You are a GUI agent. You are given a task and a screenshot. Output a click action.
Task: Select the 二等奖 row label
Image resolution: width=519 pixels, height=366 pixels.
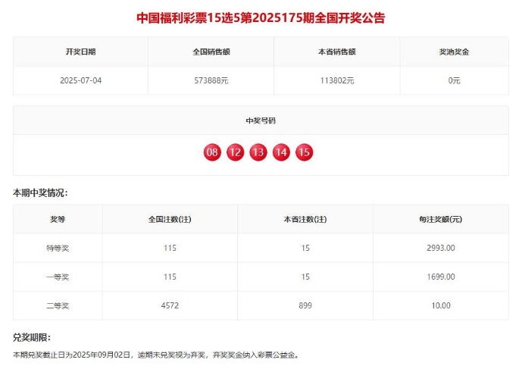point(58,305)
